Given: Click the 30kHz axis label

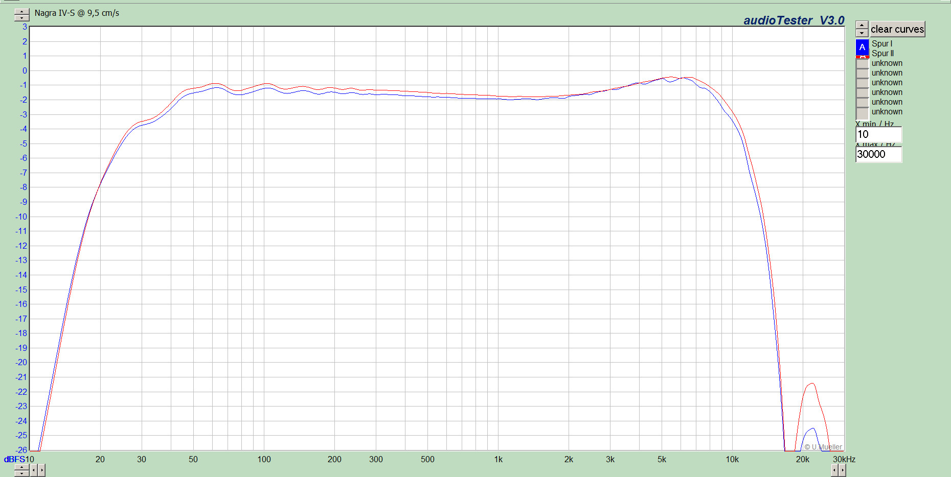Looking at the screenshot, I should pos(844,459).
